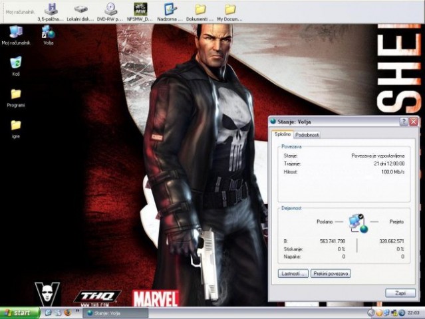Open the DVD-RW drive toolbar shortcut

110,12
